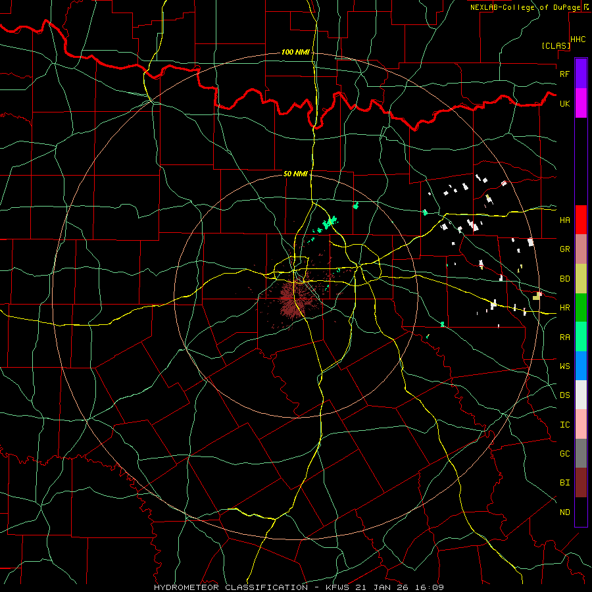The width and height of the screenshot is (592, 592).
Task: Pick the RA light green legend color
Action: coord(581,336)
